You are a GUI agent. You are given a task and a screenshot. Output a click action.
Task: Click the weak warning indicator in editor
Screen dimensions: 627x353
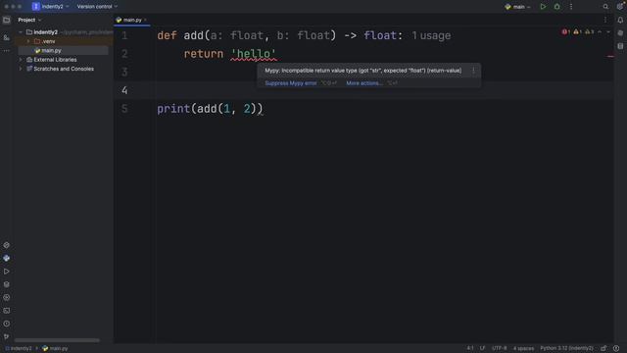click(589, 32)
